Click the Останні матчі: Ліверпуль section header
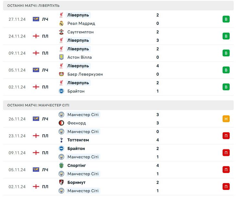The width and height of the screenshot is (238, 197). point(118,6)
